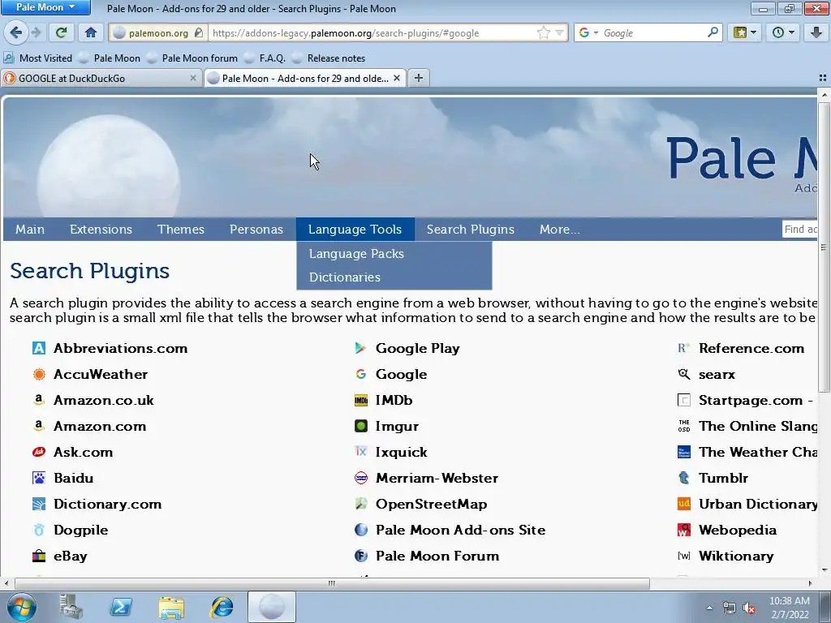Click the scroll right arrow of the horizontal scrollbar
This screenshot has width=831, height=623.
[x=810, y=583]
